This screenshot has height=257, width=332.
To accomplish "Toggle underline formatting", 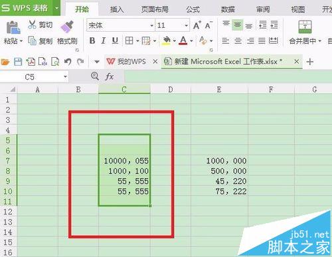I will (115, 41).
